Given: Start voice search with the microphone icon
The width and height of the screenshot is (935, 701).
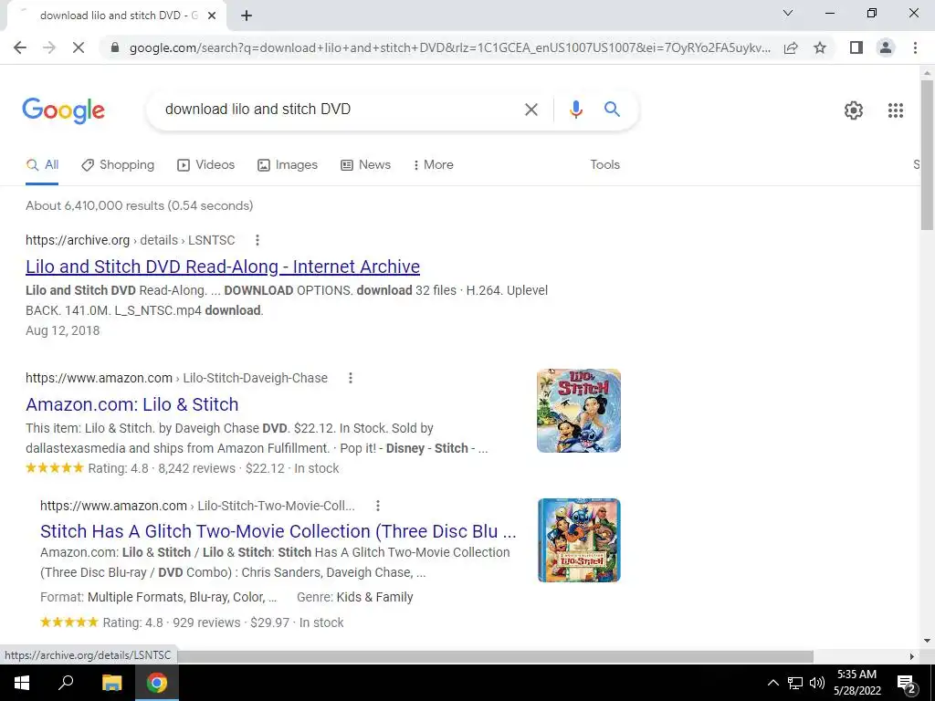Looking at the screenshot, I should 575,110.
